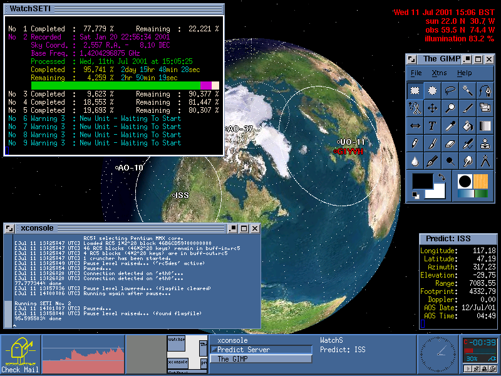This screenshot has height=376, width=501.
Task: Choose the Free Select lasso tool
Action: [450, 90]
